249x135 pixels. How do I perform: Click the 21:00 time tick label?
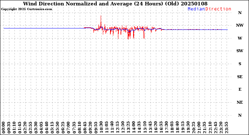[x=199, y=127]
